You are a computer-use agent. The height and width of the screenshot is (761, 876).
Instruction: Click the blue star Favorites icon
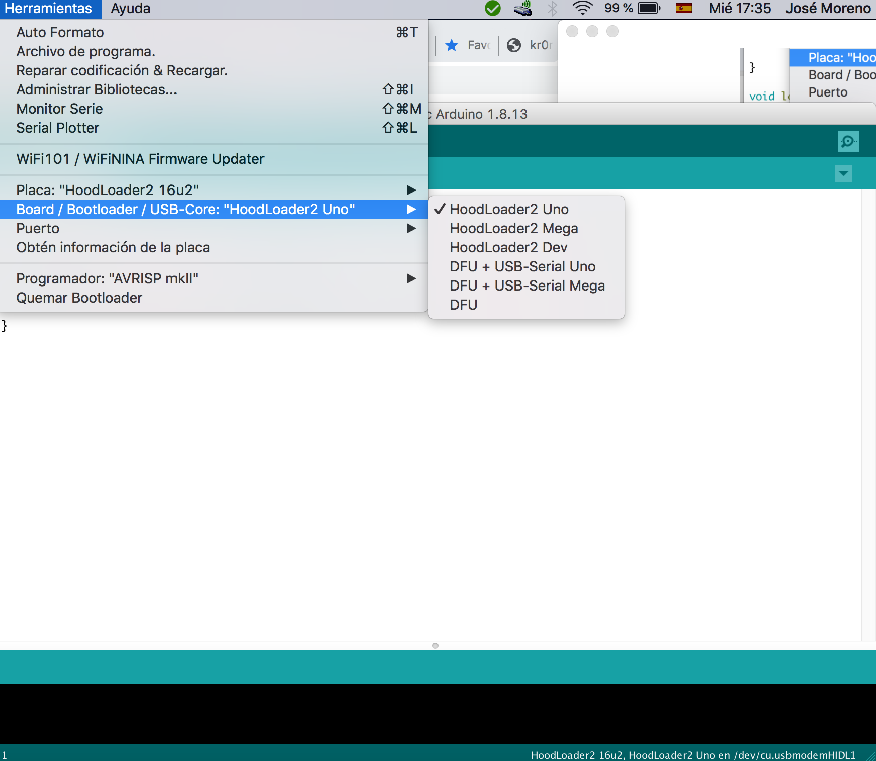tap(452, 45)
